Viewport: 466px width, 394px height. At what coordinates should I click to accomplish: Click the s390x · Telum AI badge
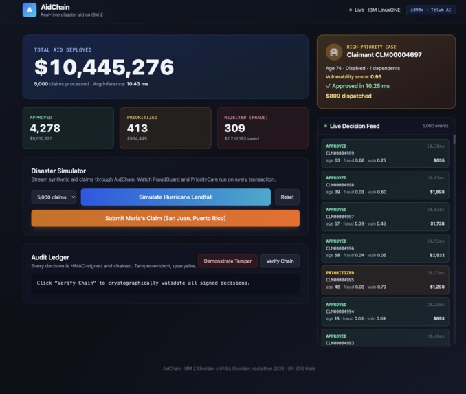click(431, 10)
